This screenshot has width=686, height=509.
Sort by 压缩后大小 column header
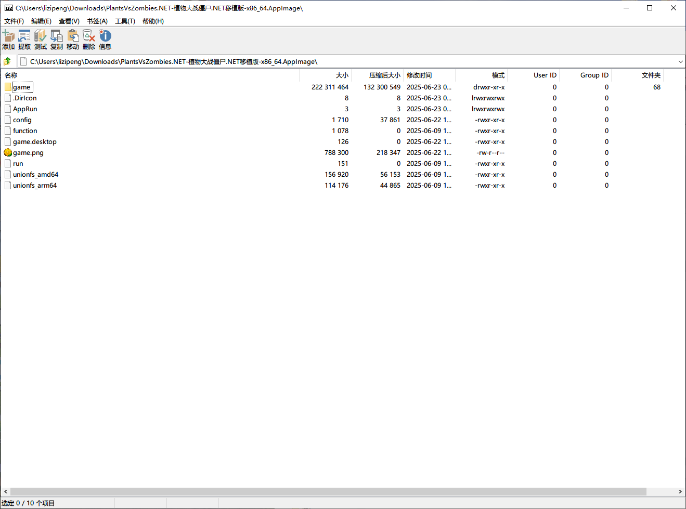coord(378,75)
